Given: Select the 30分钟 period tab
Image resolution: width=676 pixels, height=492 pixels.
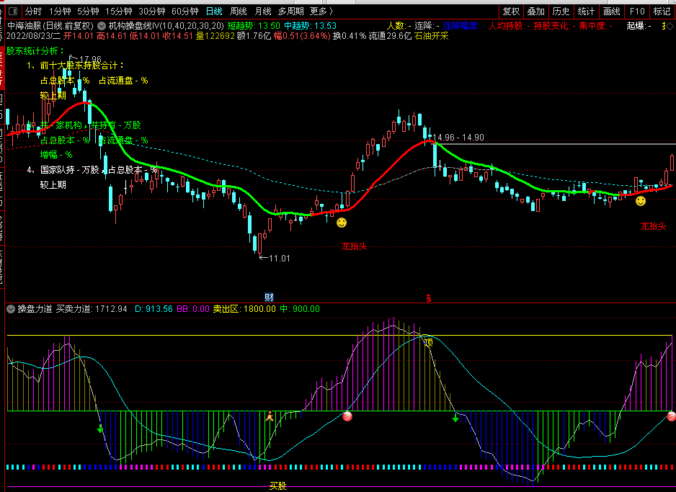Looking at the screenshot, I should (152, 12).
